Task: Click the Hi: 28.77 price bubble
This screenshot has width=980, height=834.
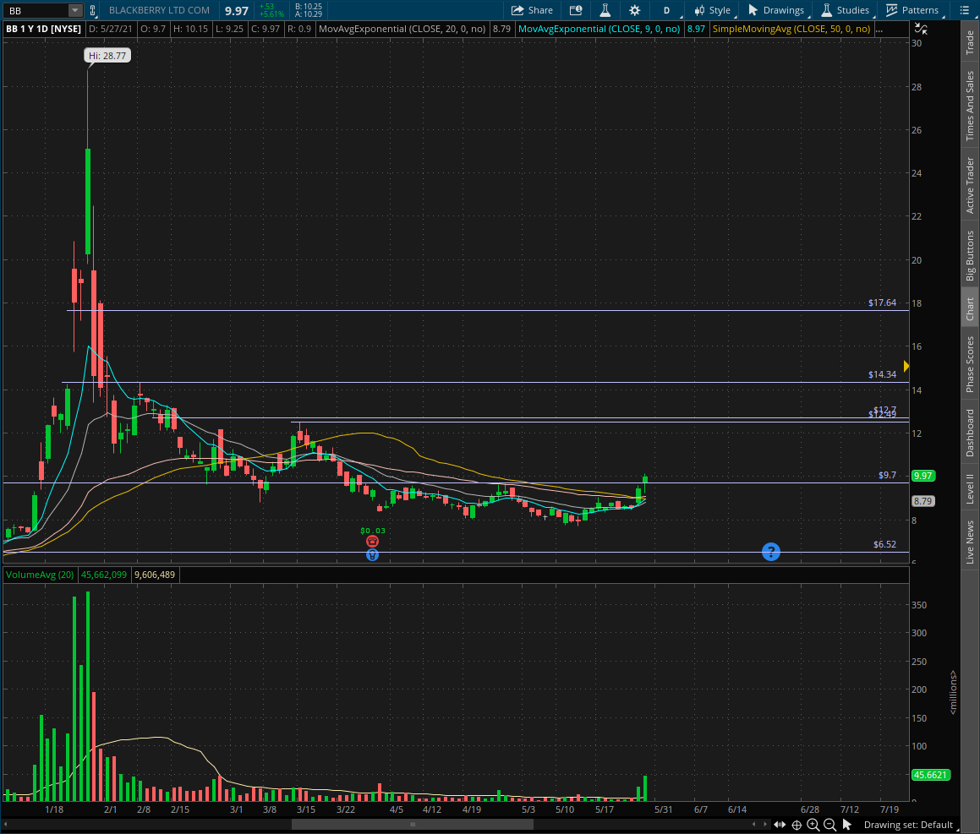Action: [107, 56]
